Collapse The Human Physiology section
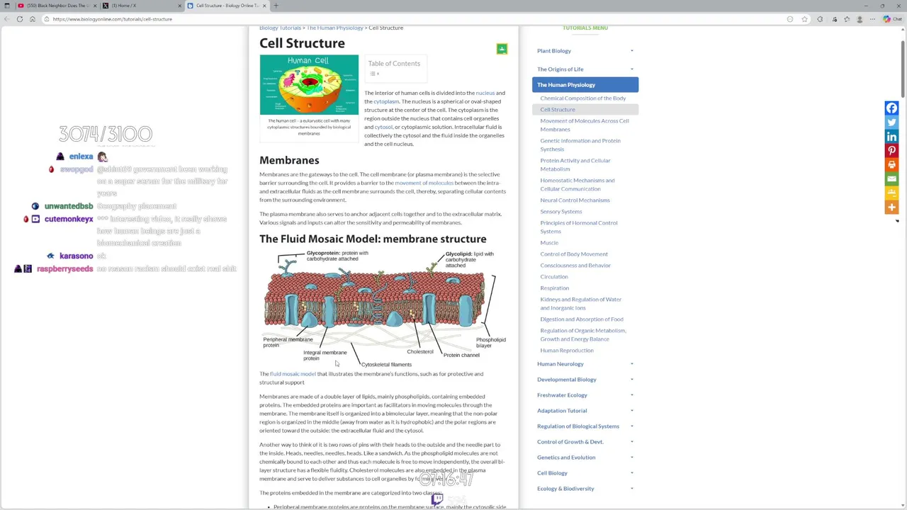 pyautogui.click(x=585, y=85)
